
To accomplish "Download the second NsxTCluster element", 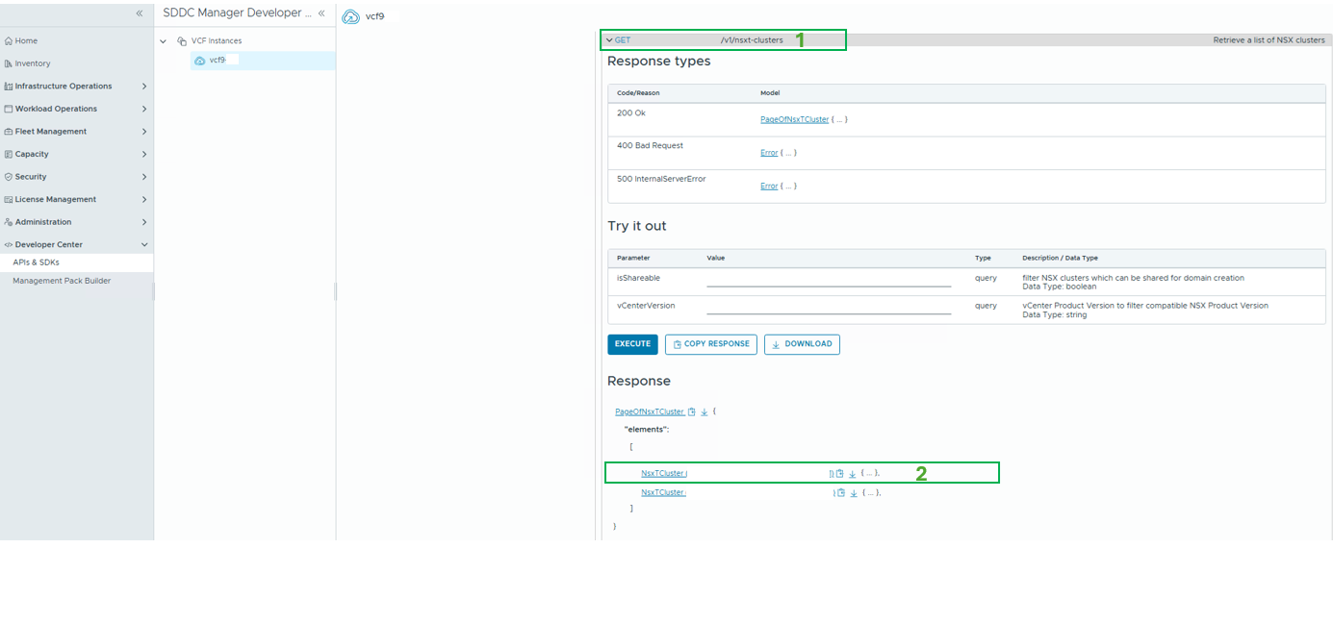I will [854, 493].
